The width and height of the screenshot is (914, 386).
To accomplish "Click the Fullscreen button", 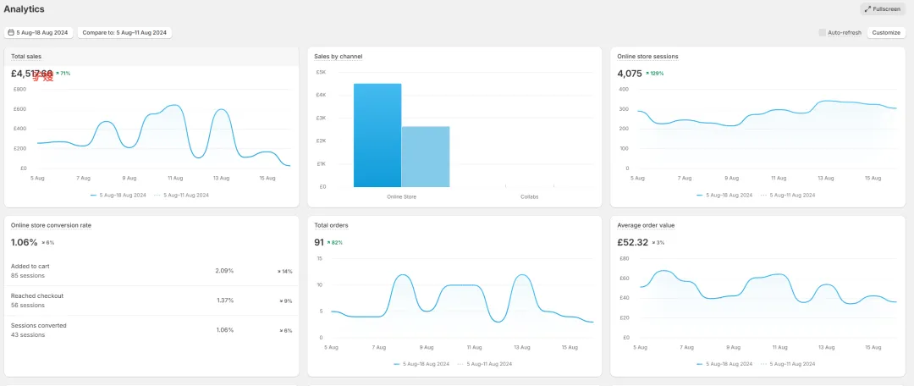I will [x=882, y=9].
